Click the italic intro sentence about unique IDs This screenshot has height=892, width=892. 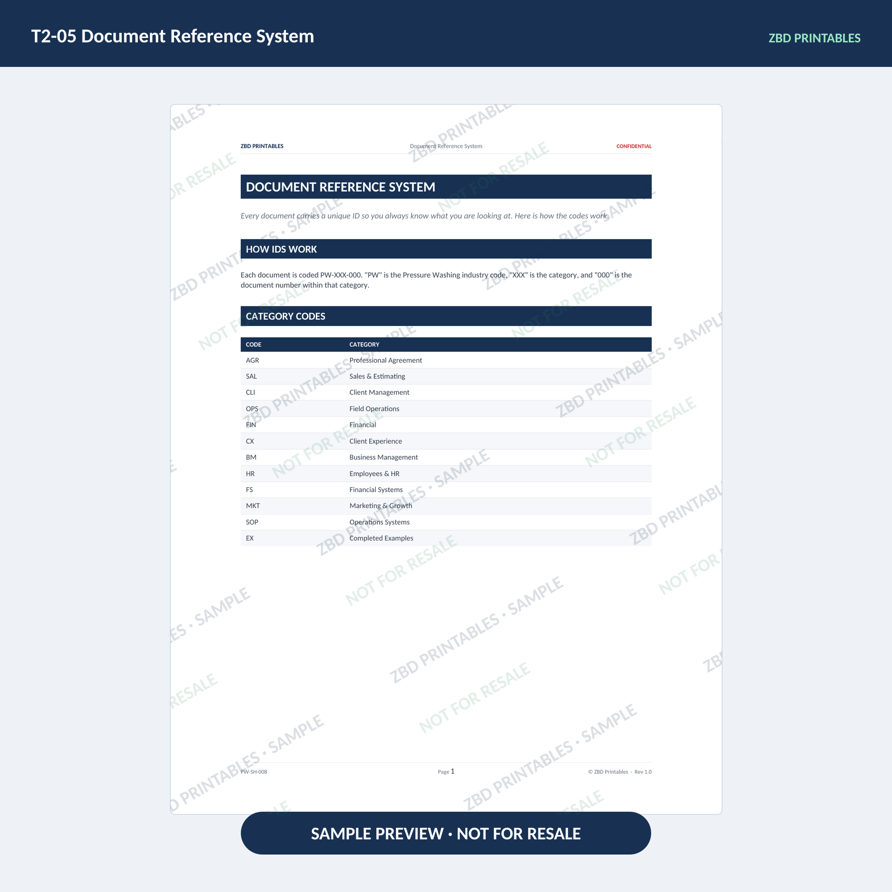(425, 216)
